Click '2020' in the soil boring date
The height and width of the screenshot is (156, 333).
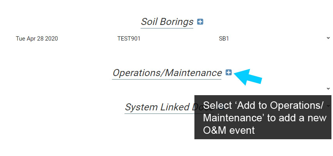pos(51,39)
